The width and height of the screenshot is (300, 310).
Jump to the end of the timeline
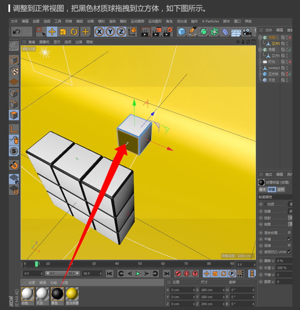pos(166,274)
